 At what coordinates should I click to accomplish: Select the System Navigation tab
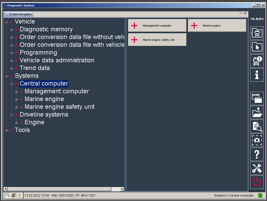click(x=18, y=14)
